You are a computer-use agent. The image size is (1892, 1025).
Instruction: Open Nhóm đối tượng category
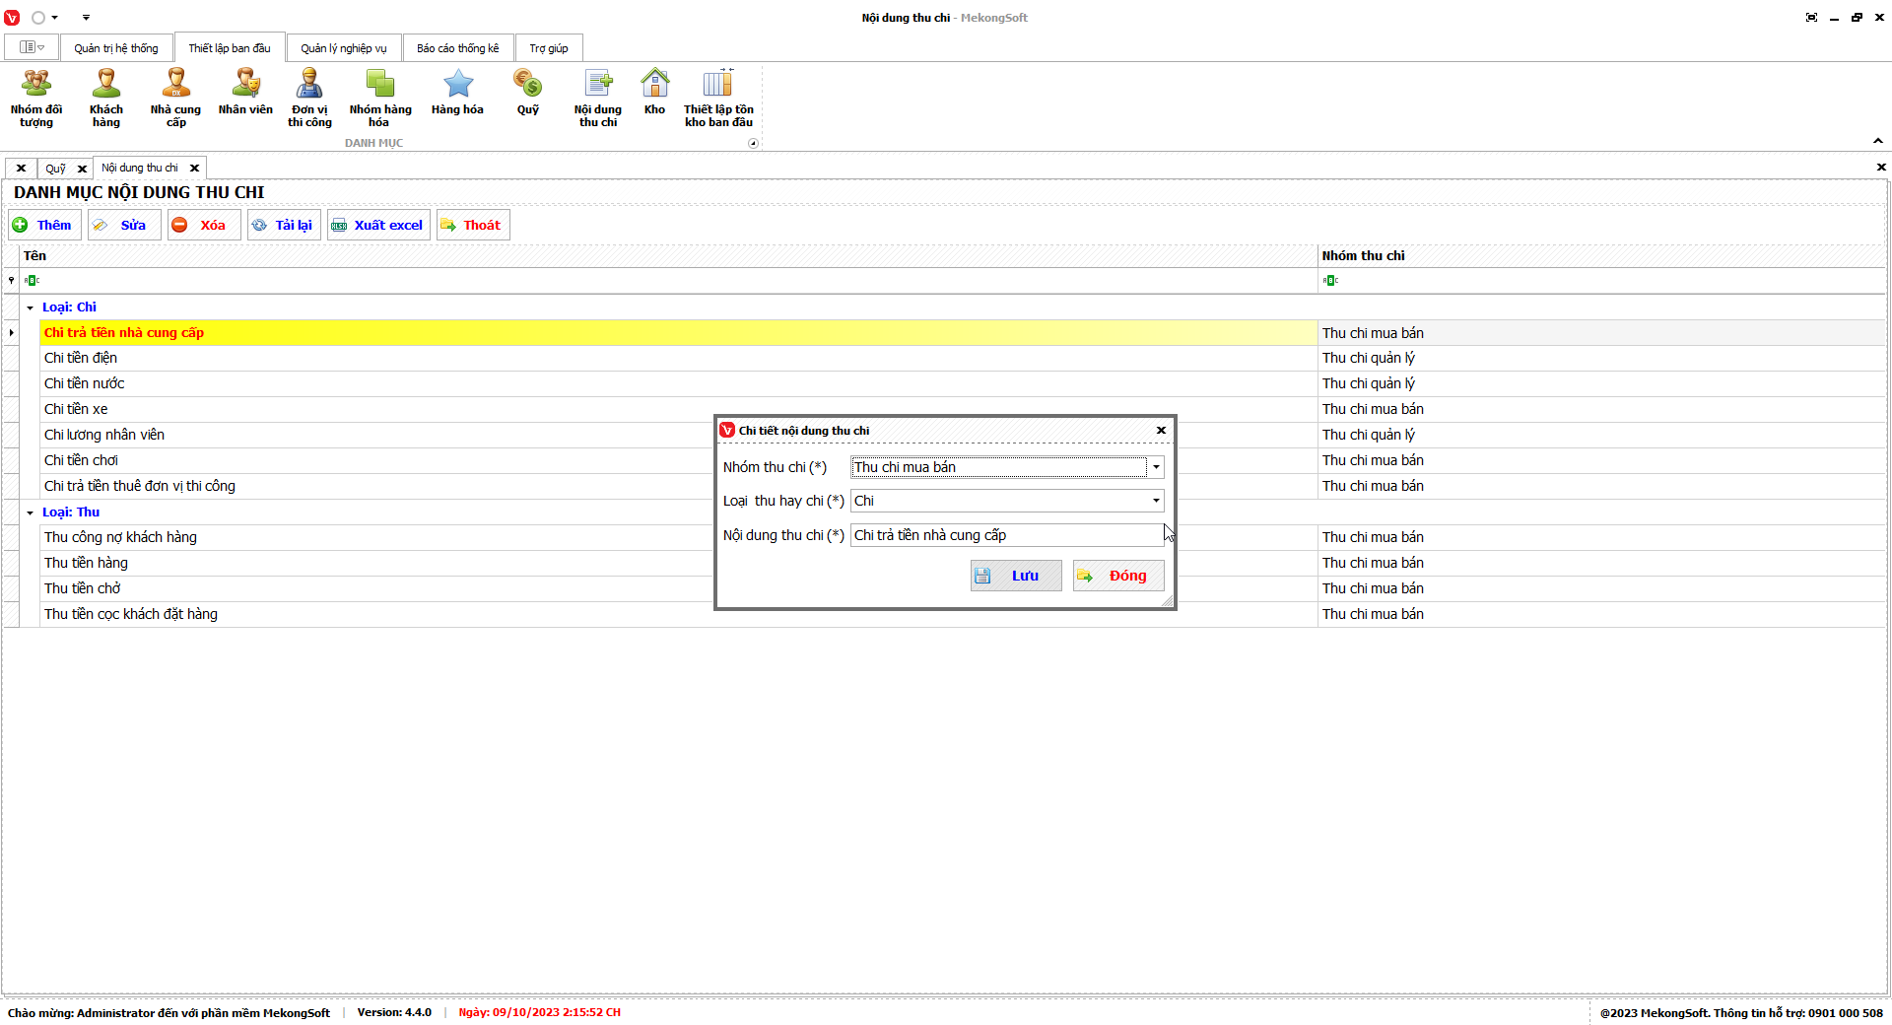(x=36, y=98)
